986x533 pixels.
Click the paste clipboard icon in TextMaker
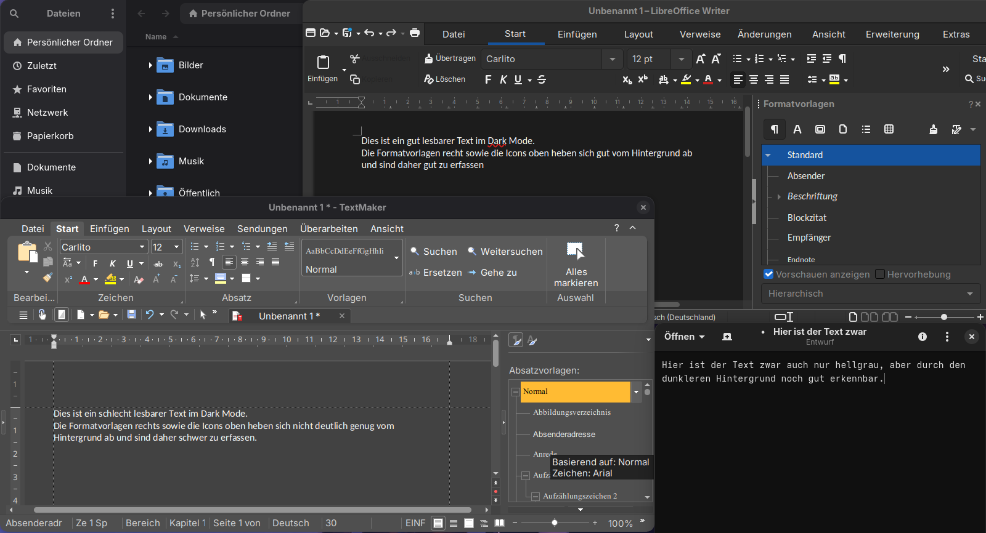[27, 252]
